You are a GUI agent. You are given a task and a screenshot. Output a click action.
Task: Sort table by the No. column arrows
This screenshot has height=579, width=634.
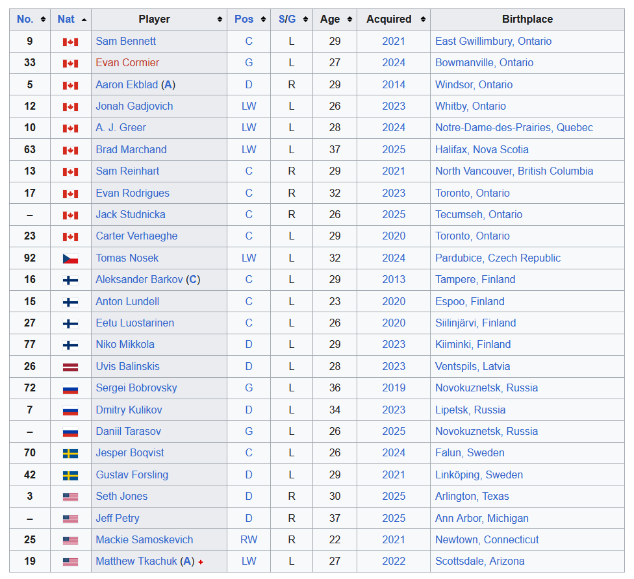(43, 19)
